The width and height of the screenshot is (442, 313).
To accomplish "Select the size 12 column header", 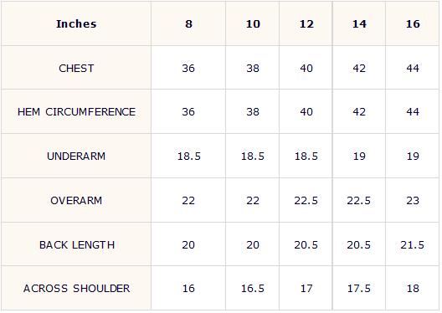I will pyautogui.click(x=306, y=23).
